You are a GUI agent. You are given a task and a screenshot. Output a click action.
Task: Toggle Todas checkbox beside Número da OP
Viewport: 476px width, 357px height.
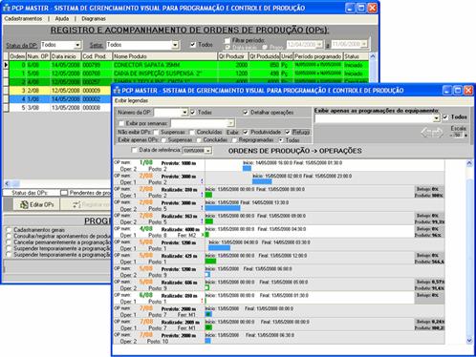coord(193,113)
